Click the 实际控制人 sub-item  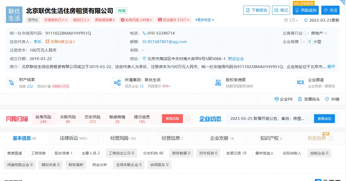point(292,153)
